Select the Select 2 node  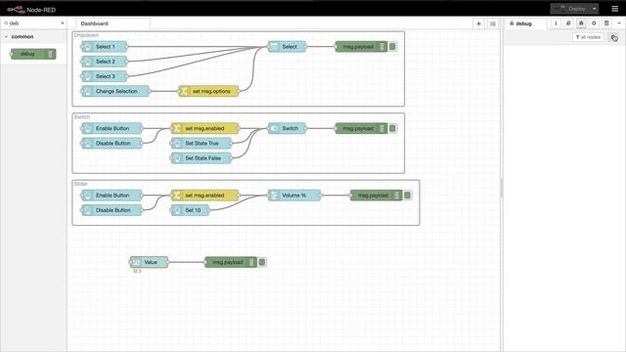pyautogui.click(x=105, y=62)
